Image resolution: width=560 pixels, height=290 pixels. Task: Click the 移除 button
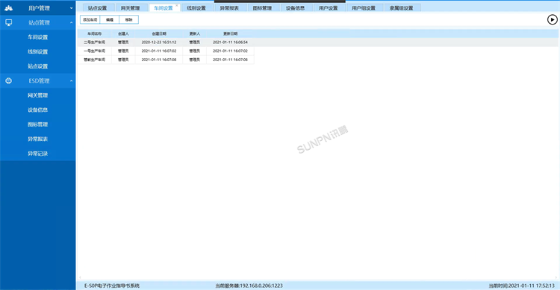129,19
